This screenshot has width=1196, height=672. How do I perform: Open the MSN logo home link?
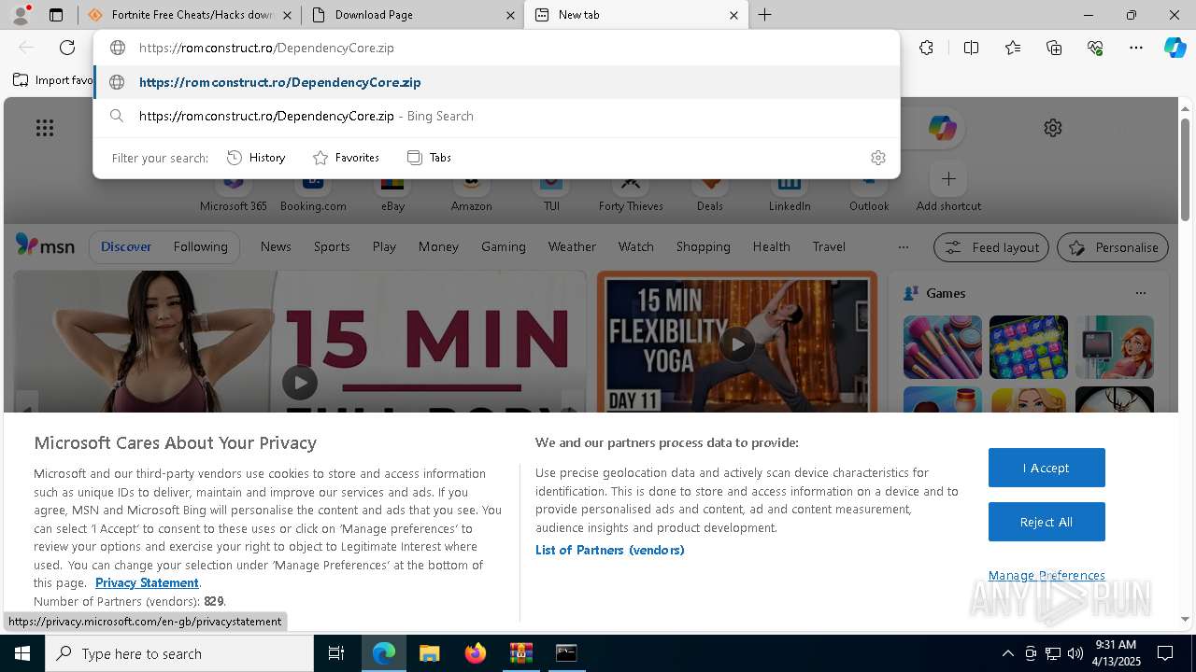45,245
